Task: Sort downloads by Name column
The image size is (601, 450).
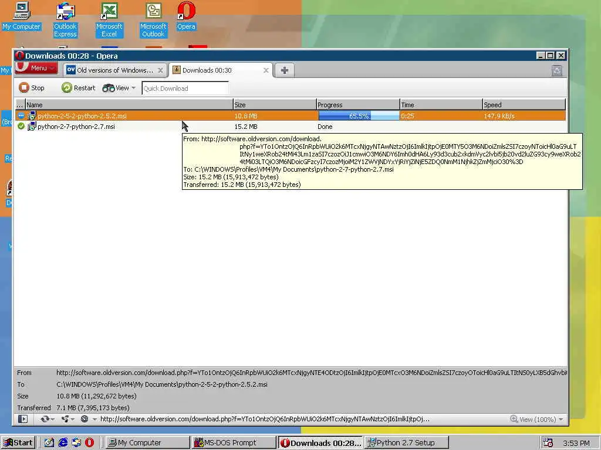Action: (x=129, y=105)
